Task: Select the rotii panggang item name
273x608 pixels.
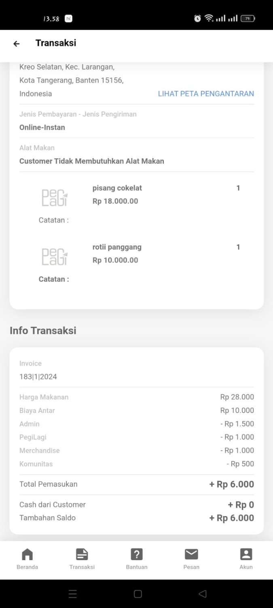Action: [x=117, y=247]
